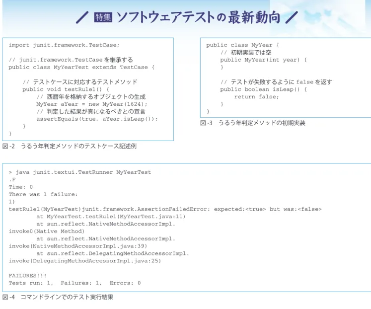Click output 'FAILURES!!!'
This screenshot has width=371, height=309.
coord(28,276)
